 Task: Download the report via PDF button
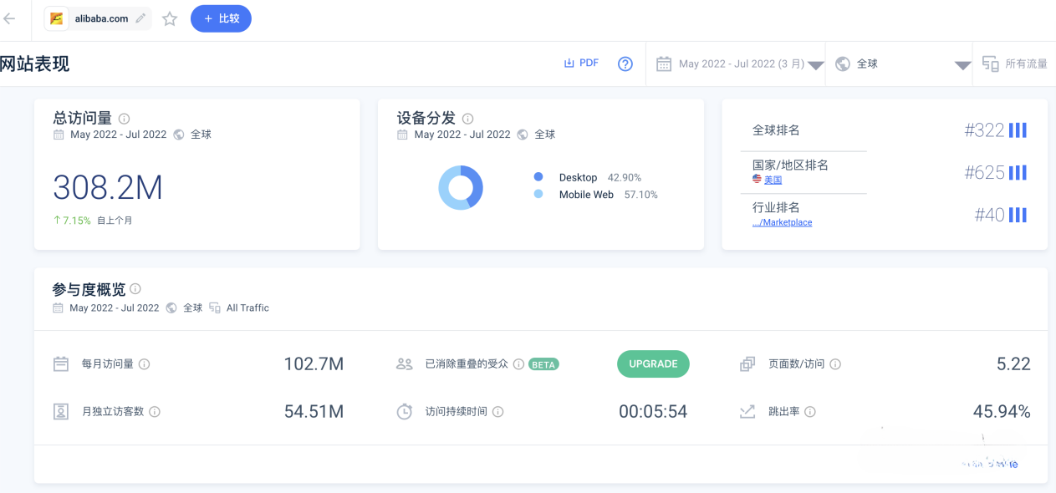[581, 63]
